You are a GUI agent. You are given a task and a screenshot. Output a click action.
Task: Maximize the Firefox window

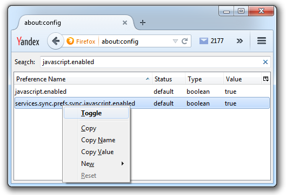click(x=241, y=11)
